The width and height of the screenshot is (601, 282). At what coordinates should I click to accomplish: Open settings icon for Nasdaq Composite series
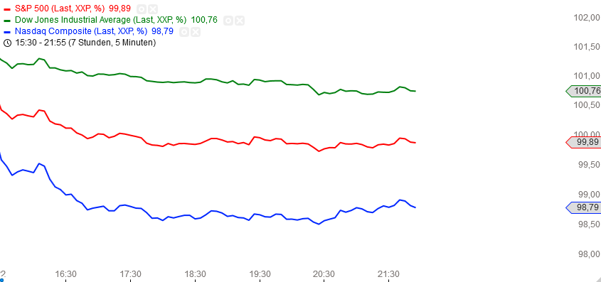point(184,31)
